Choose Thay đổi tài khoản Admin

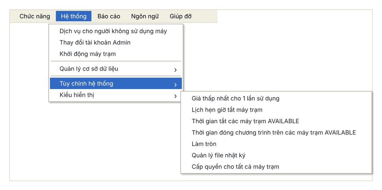pos(116,42)
